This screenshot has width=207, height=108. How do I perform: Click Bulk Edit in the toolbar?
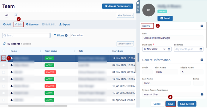click(49, 24)
